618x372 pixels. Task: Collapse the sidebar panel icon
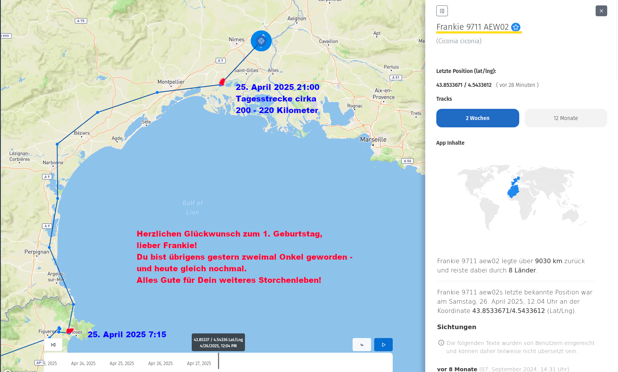click(442, 11)
